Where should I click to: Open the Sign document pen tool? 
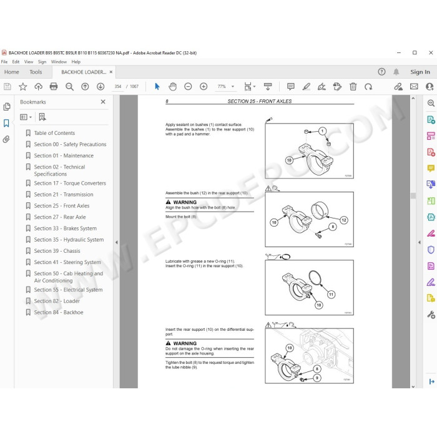[x=322, y=87]
